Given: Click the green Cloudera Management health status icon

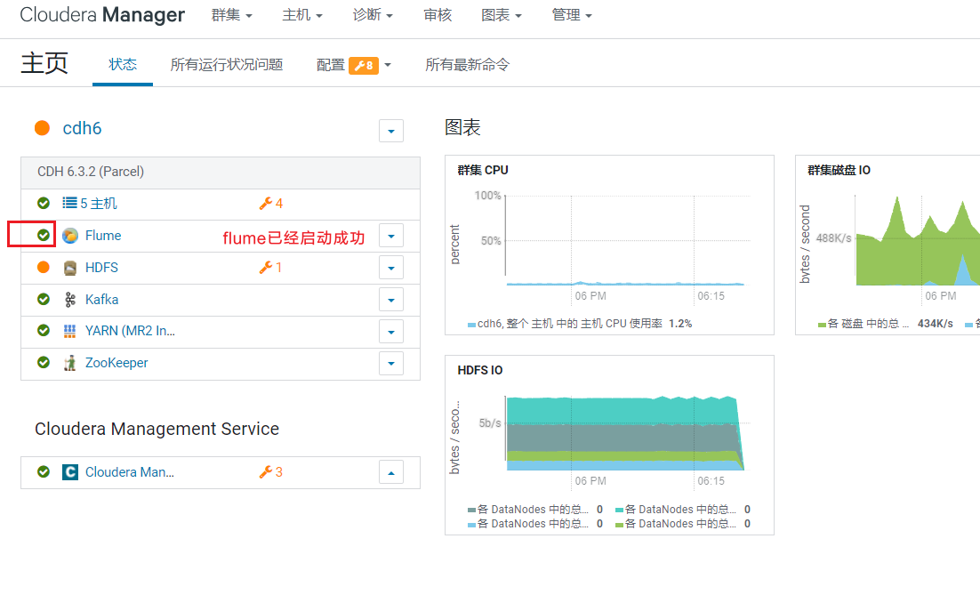Looking at the screenshot, I should 43,472.
